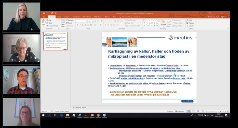Click the Find magnifier in the Editing group
Viewport: 238px width, 128px height.
point(187,20)
